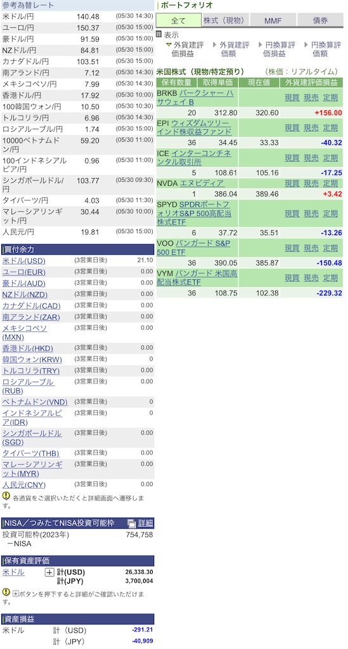The width and height of the screenshot is (348, 649).
Task: Switch view to 円換算評価額
Action: pos(326,49)
